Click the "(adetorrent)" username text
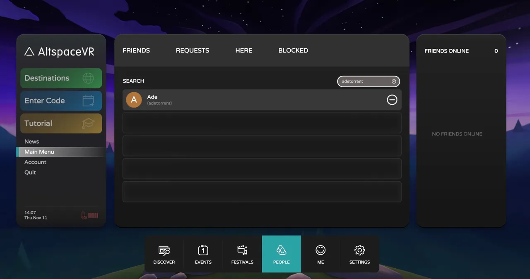Screen dimensions: 530x279 pyautogui.click(x=159, y=103)
